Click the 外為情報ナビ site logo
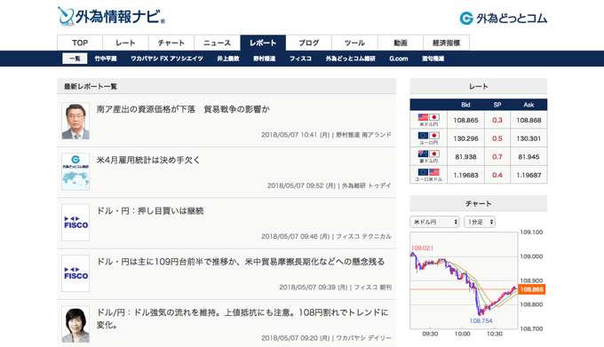The height and width of the screenshot is (347, 604). coord(111,16)
